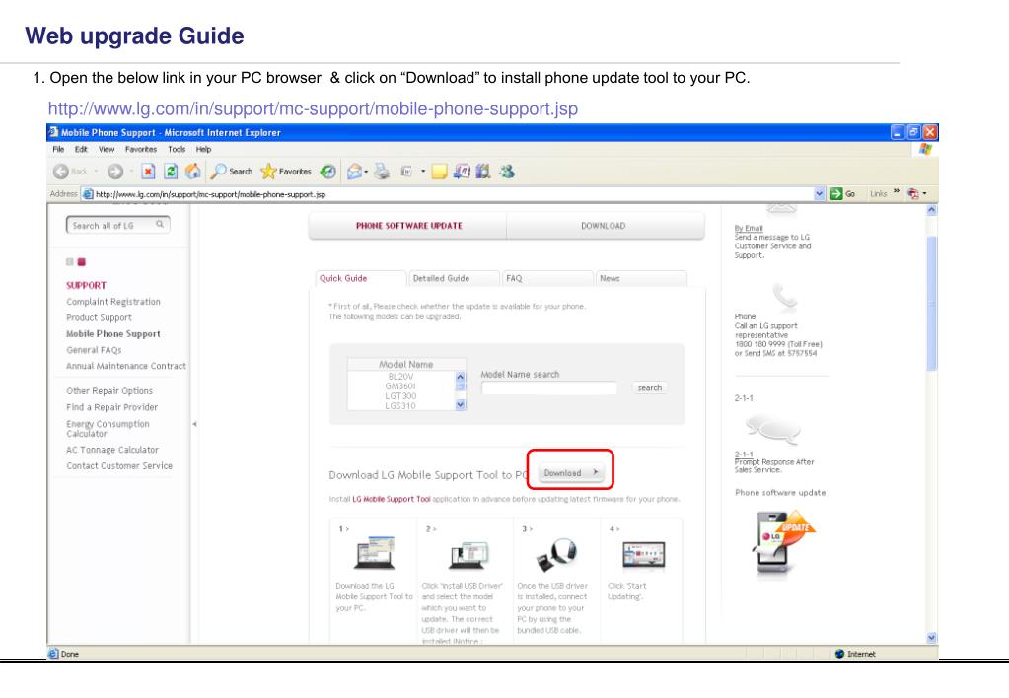Image resolution: width=1009 pixels, height=698 pixels.
Task: Select the PHONE SOFTWARE UPDATE tab
Action: pos(408,226)
